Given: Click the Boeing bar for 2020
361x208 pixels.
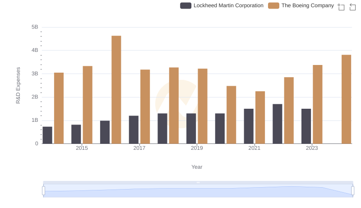Looking at the screenshot, I should pos(231,115).
